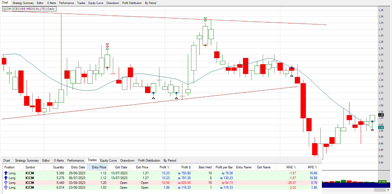
Task: Click the Bars Held column header
Action: 203,167
